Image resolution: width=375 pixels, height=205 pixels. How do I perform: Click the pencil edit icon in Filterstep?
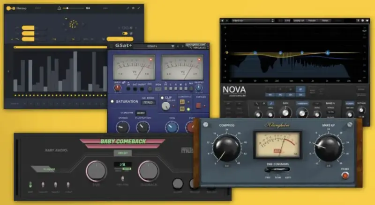(127, 8)
